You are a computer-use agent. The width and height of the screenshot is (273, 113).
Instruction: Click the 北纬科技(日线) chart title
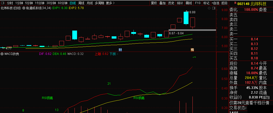pyautogui.click(x=11, y=8)
